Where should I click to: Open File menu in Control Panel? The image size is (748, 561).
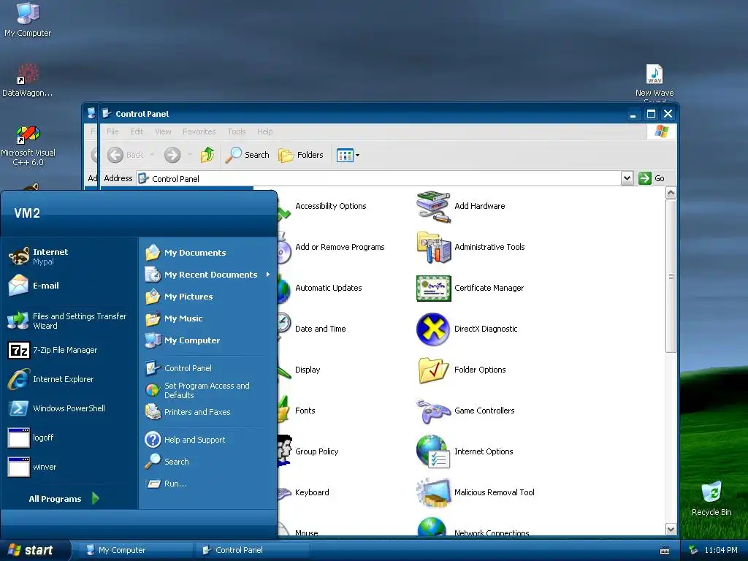pos(112,131)
